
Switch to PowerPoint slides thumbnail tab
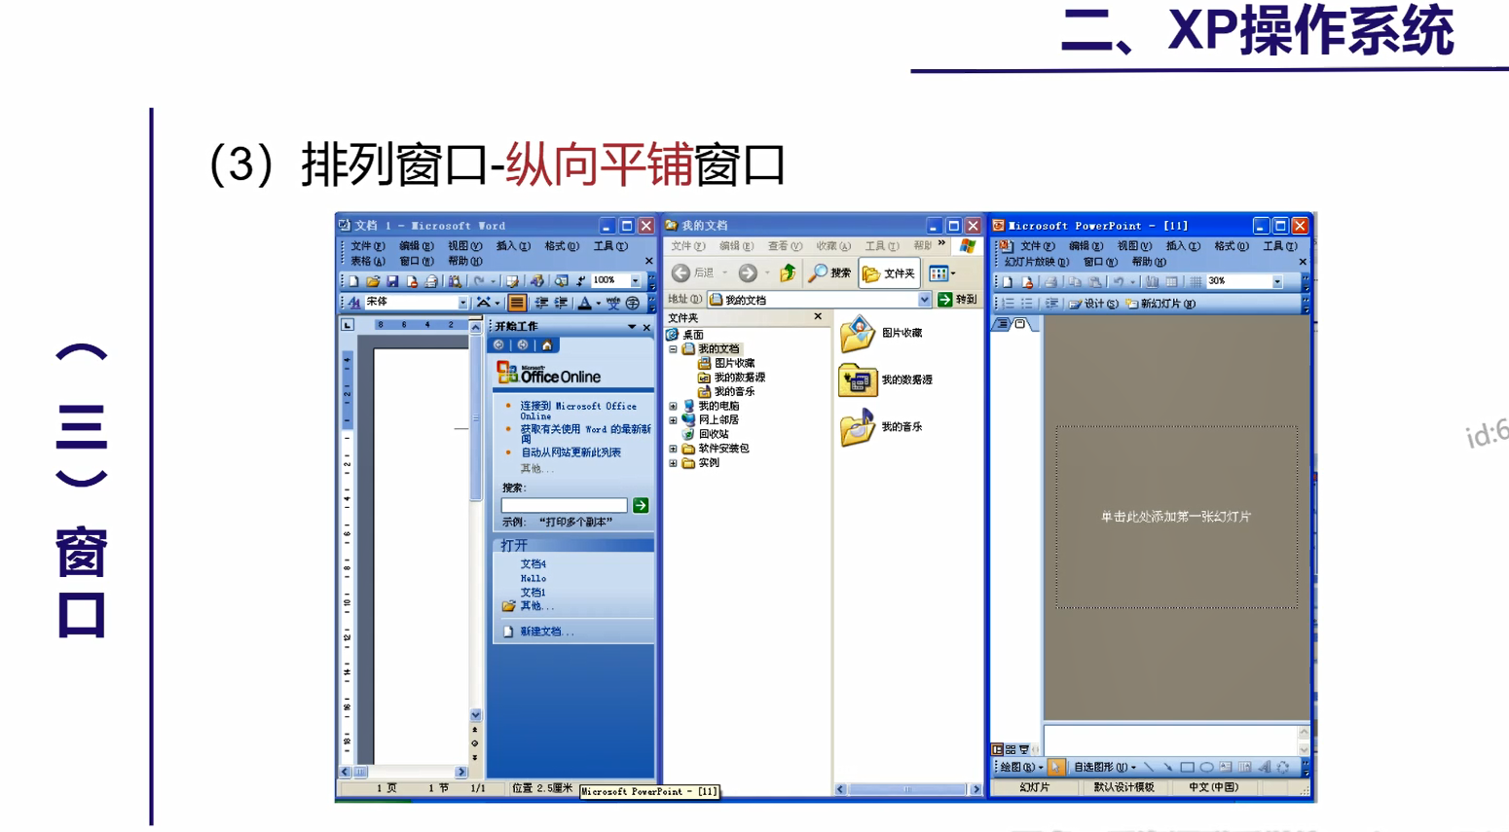click(1020, 324)
